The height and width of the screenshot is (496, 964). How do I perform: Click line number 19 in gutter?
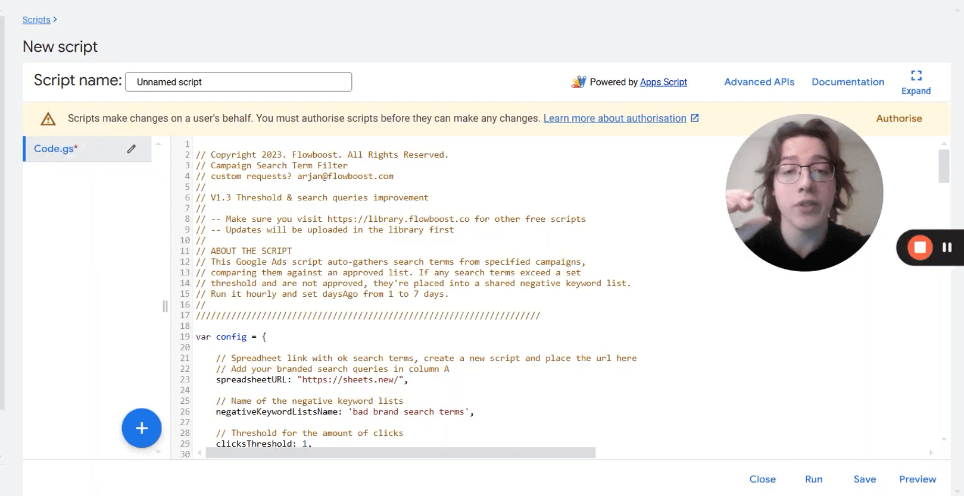(185, 337)
